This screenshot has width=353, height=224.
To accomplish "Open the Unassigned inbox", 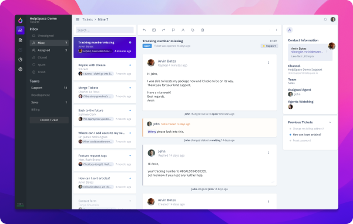I will (x=49, y=36).
